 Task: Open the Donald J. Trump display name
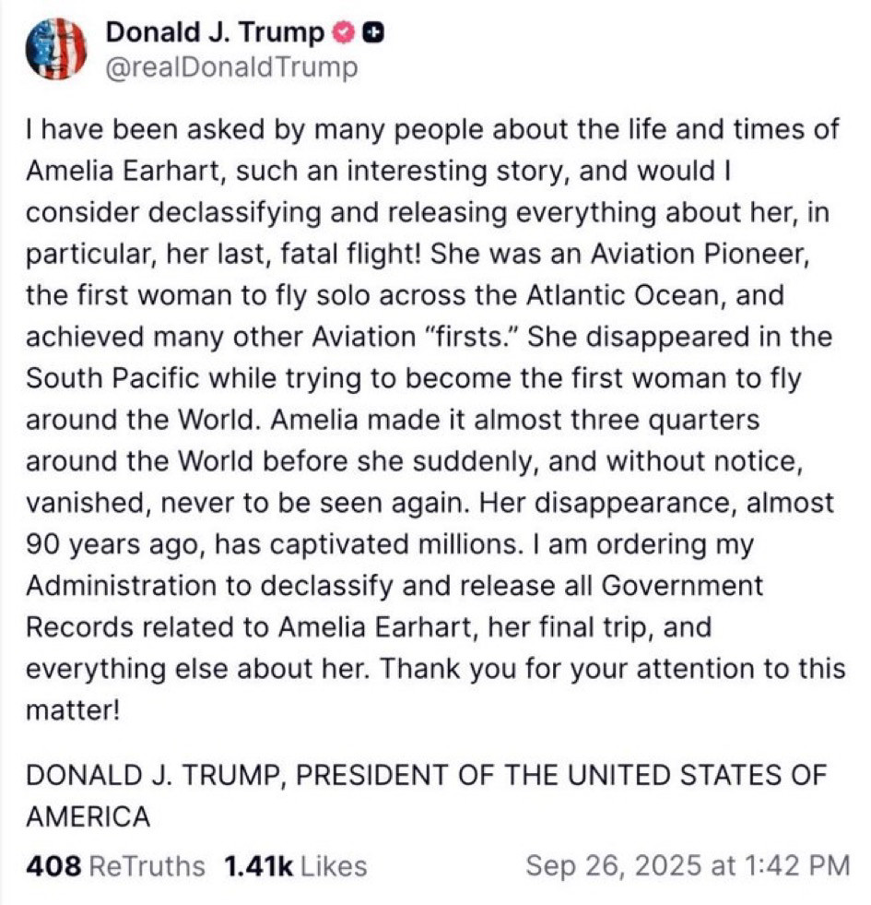215,33
